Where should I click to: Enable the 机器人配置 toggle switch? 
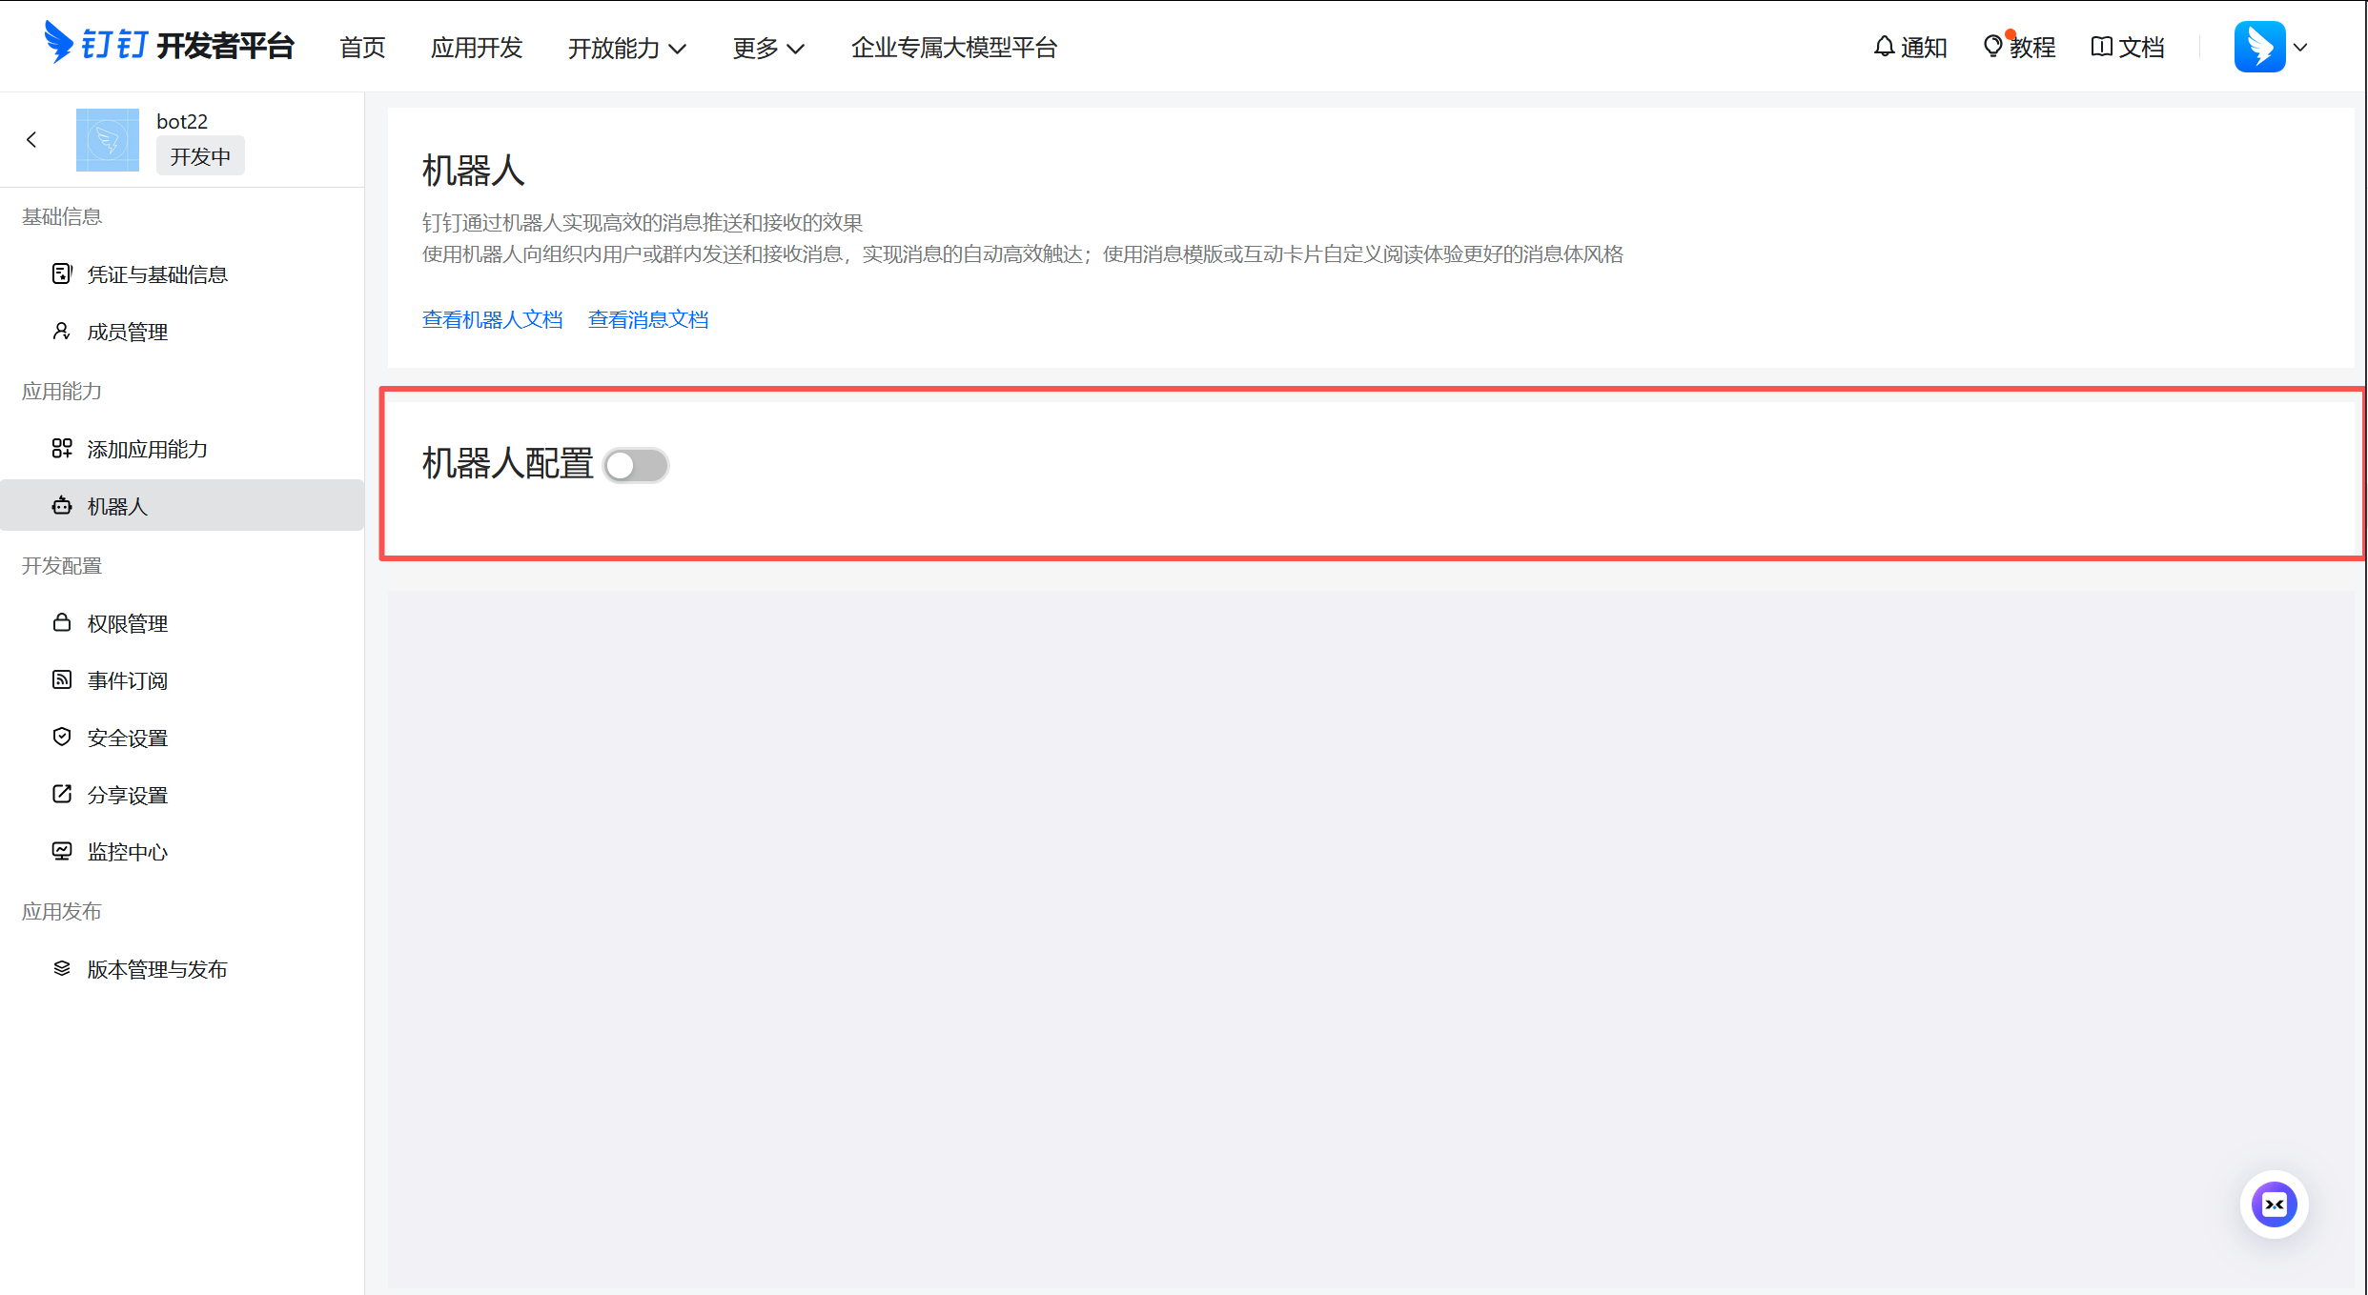(636, 466)
